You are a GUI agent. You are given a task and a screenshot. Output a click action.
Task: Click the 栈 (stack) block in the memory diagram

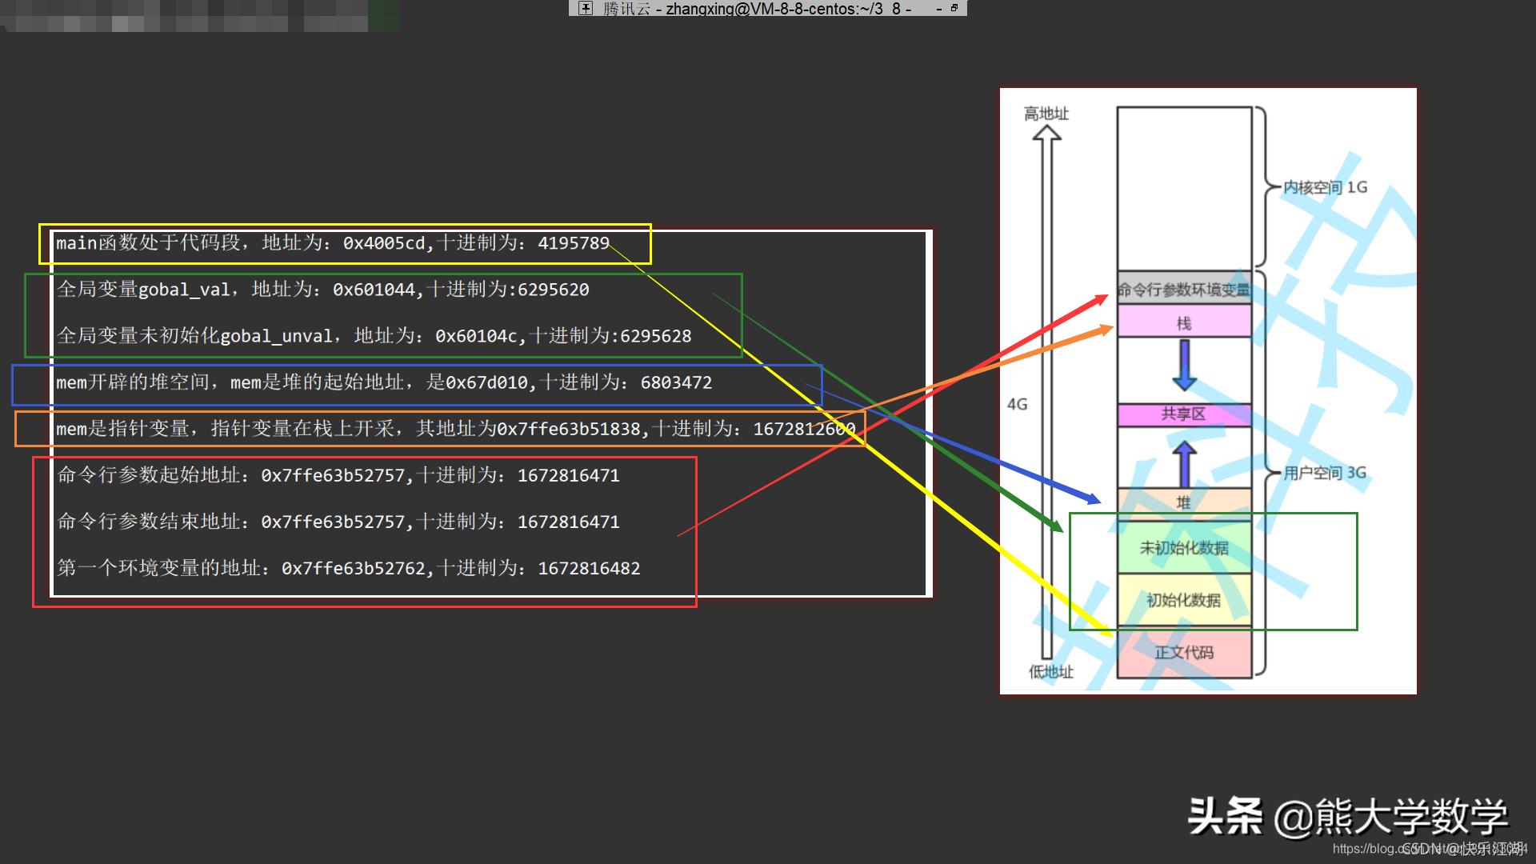click(1184, 322)
